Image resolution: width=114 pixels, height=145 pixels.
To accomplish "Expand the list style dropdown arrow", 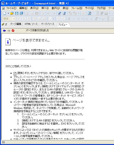I will pos(54,19).
